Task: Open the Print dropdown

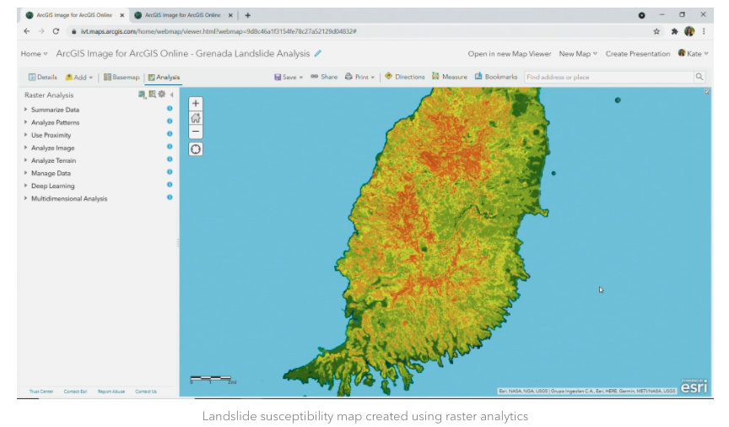Action: click(x=359, y=77)
